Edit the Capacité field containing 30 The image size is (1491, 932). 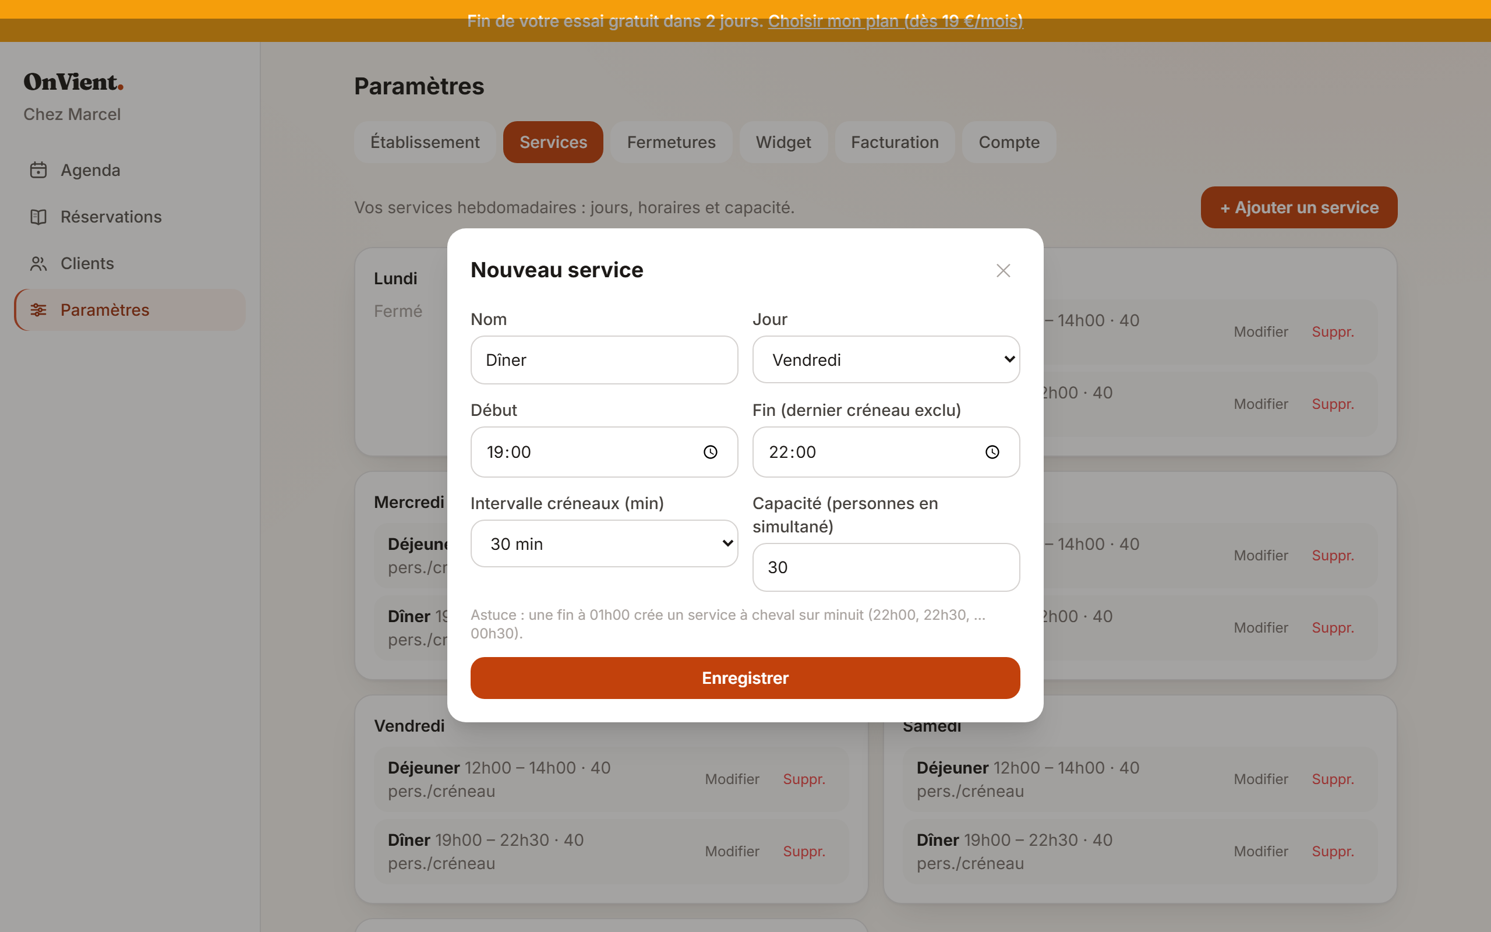point(886,567)
